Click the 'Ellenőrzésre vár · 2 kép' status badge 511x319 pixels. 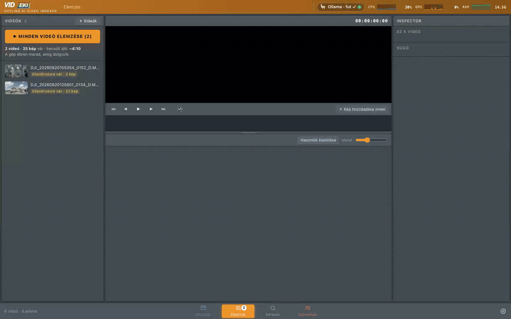click(54, 74)
